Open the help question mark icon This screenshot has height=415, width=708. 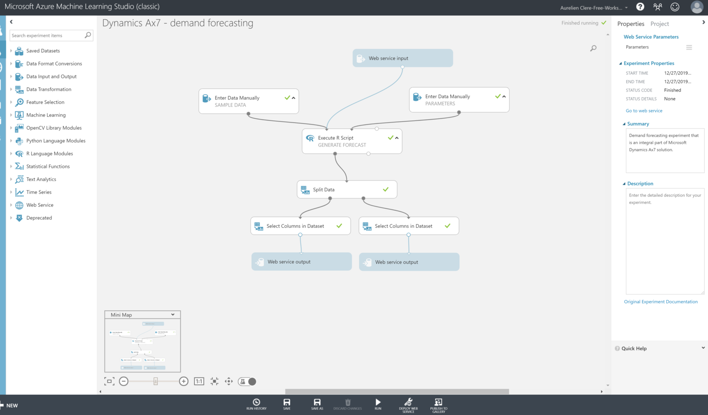[x=640, y=7]
